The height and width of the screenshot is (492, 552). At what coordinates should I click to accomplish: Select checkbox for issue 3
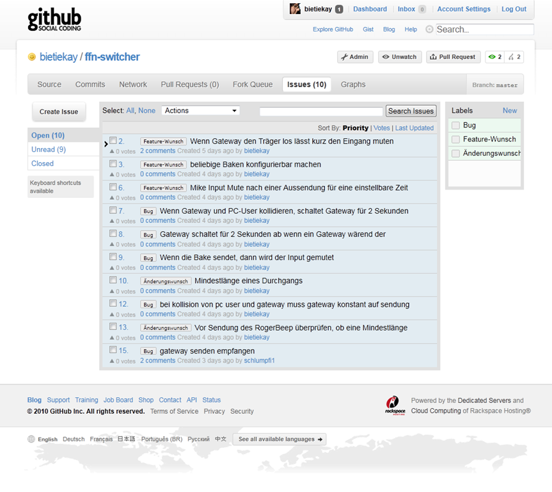(113, 163)
